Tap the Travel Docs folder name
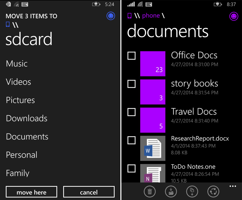 [194, 111]
